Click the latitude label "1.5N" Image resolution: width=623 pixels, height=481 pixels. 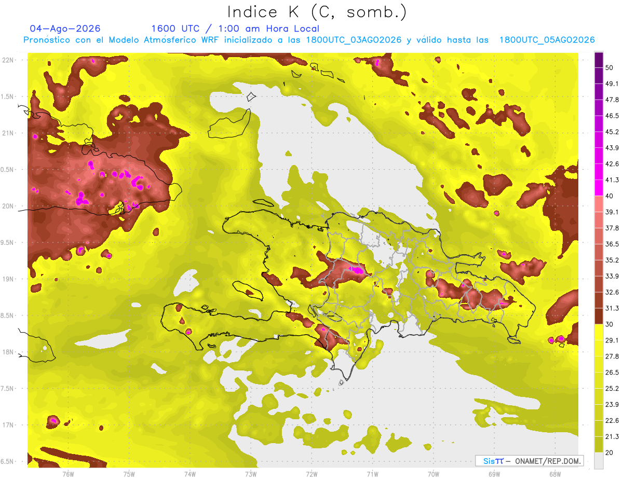pos(8,97)
